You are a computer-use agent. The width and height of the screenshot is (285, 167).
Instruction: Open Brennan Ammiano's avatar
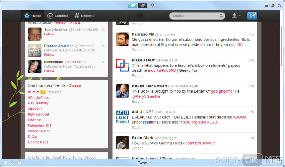click(x=35, y=50)
